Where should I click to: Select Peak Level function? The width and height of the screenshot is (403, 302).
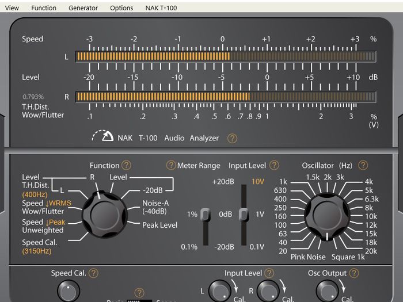159,225
